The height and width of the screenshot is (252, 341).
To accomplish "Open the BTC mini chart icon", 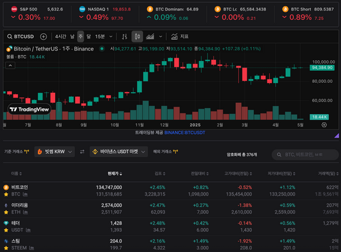I will coord(25,194).
